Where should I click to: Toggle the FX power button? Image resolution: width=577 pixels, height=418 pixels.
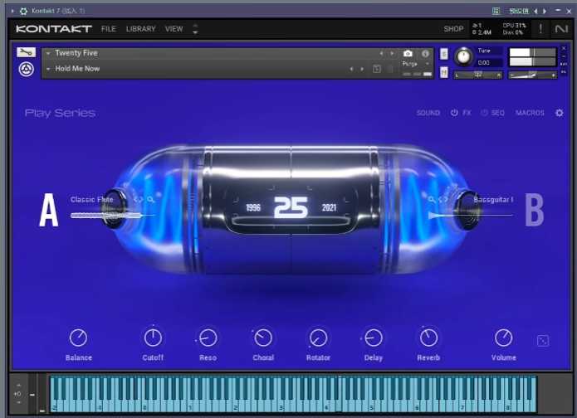point(454,113)
